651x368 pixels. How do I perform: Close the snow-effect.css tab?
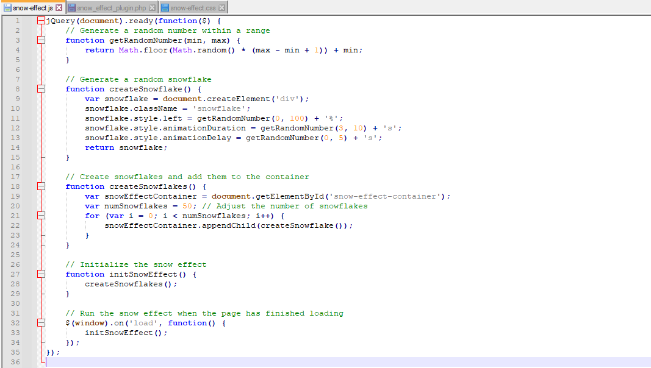tap(221, 8)
